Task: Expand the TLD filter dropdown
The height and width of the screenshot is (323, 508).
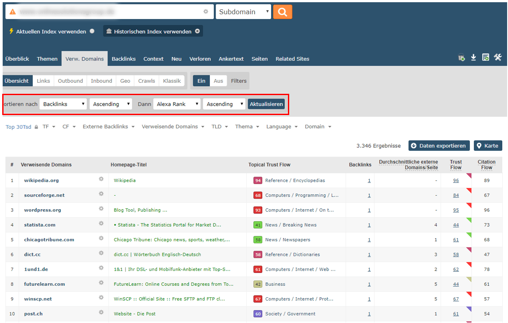Action: 220,127
